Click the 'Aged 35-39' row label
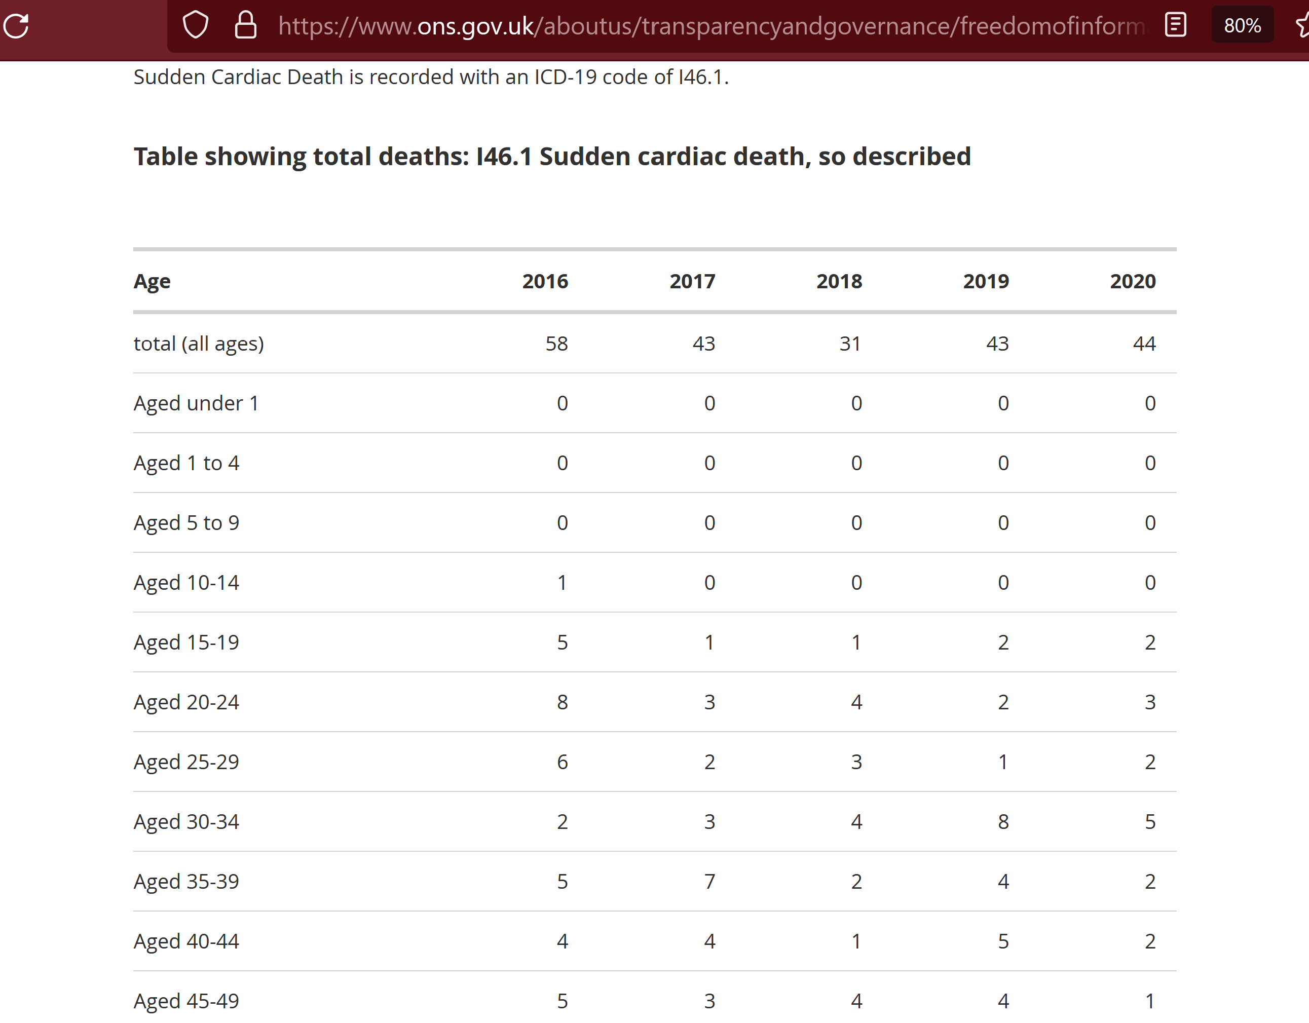Screen dimensions: 1309x1023 pyautogui.click(x=186, y=882)
